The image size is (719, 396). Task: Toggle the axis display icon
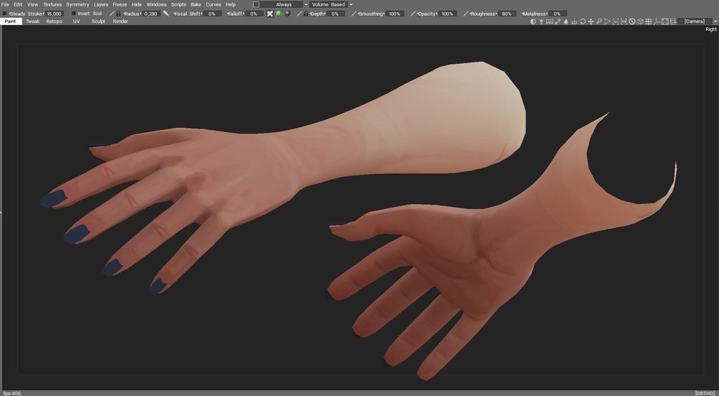pyautogui.click(x=656, y=22)
